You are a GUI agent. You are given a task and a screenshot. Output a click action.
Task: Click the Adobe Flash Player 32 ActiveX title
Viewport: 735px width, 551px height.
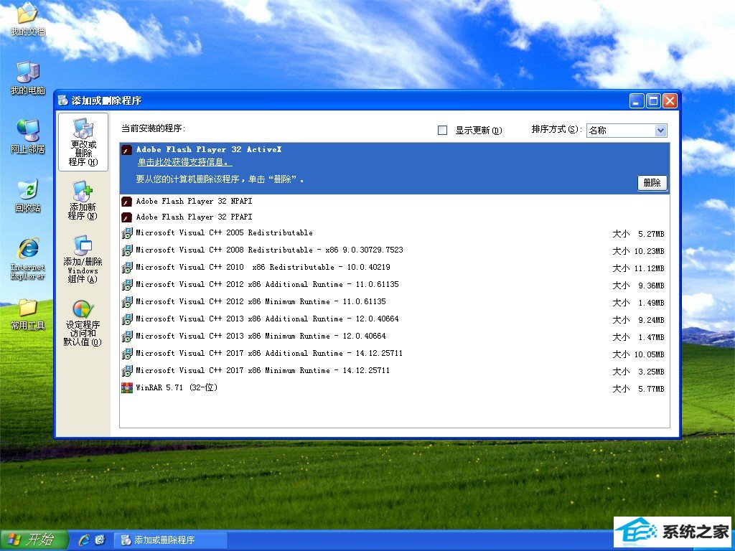[x=209, y=149]
